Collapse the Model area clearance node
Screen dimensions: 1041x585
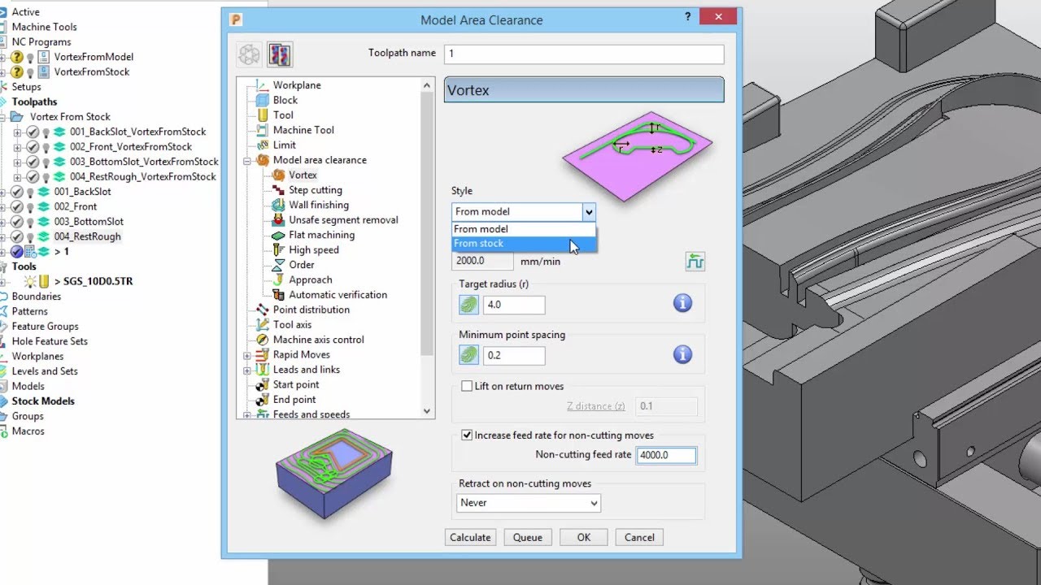coord(247,160)
